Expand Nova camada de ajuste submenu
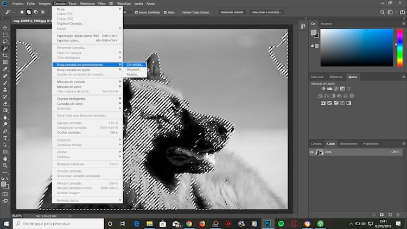 point(87,70)
